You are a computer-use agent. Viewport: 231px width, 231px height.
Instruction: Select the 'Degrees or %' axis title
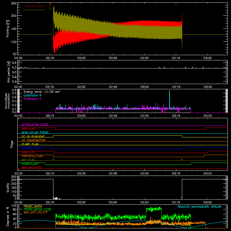(8, 216)
